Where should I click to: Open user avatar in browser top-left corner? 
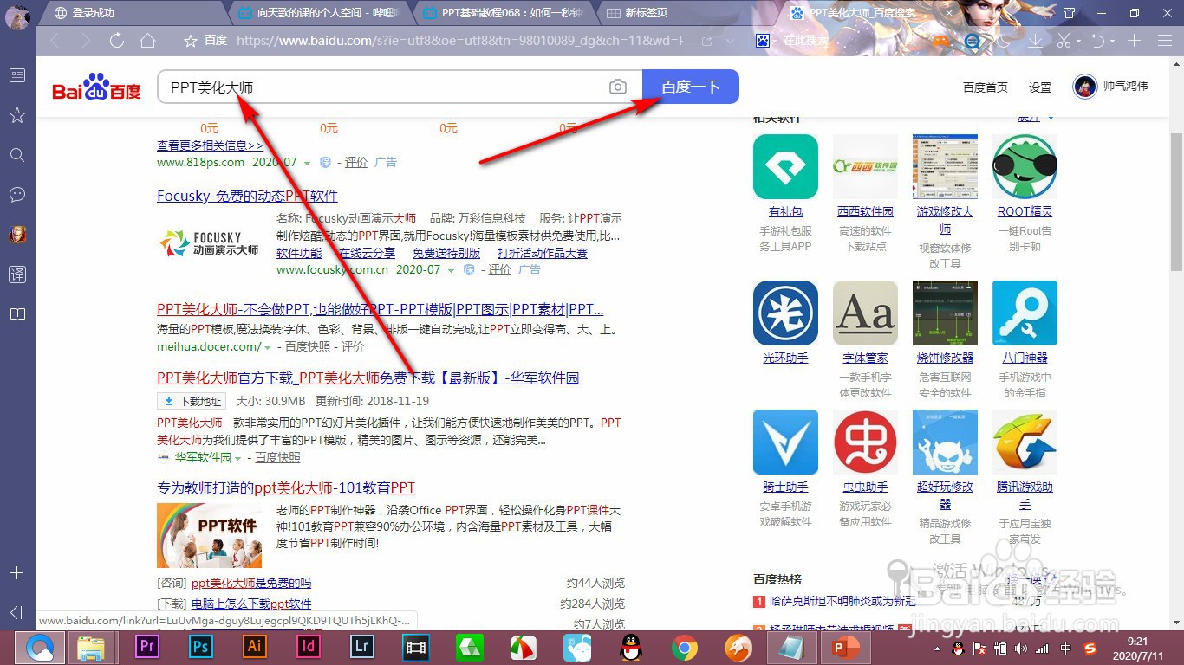17,16
